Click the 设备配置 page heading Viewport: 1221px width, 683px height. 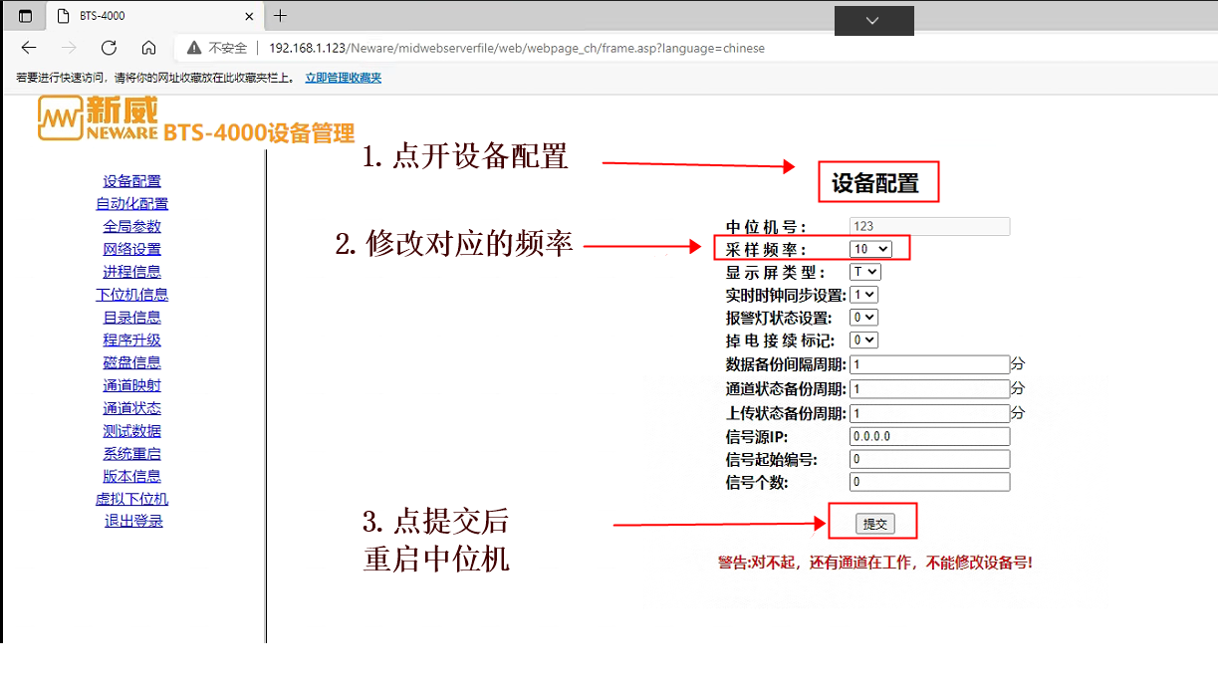click(x=875, y=183)
